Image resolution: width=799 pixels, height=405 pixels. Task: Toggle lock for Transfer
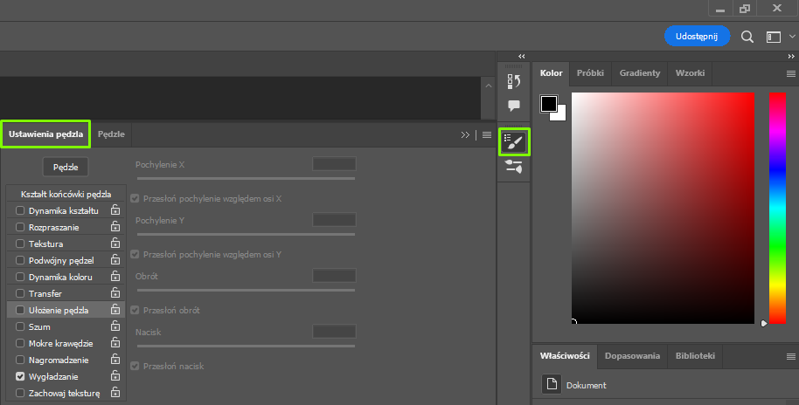pos(115,292)
